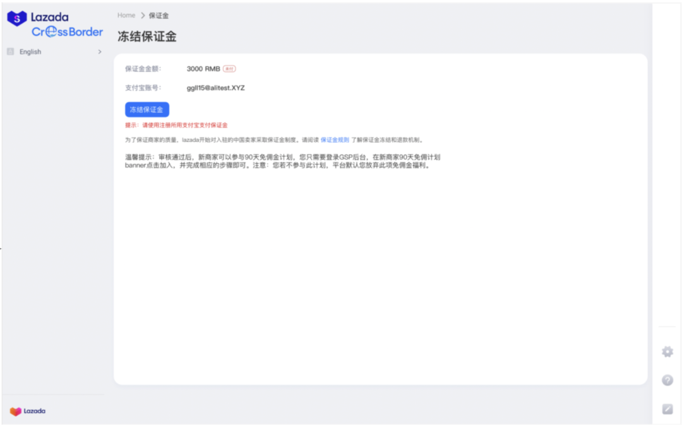Viewport: 682px width, 427px height.
Task: Click the 90天免佣金计划 tip paragraph
Action: (x=283, y=161)
